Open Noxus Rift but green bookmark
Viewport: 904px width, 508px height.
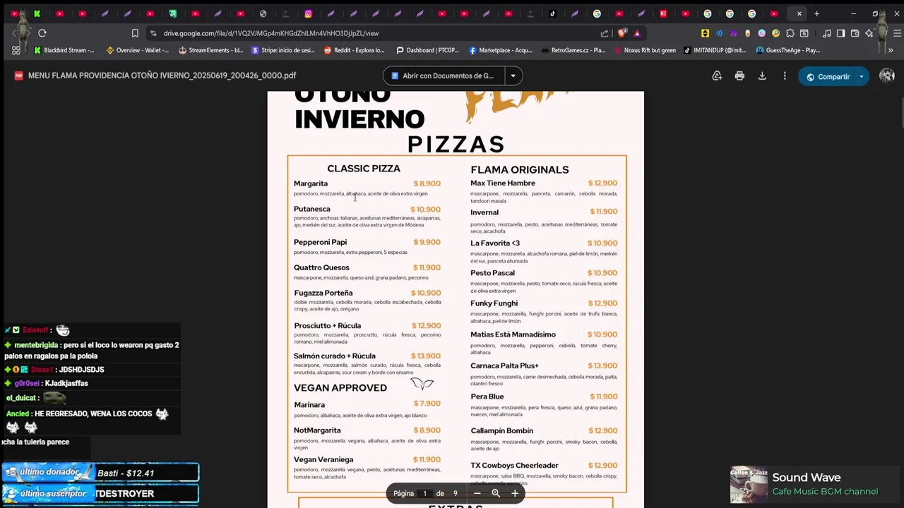pyautogui.click(x=645, y=50)
